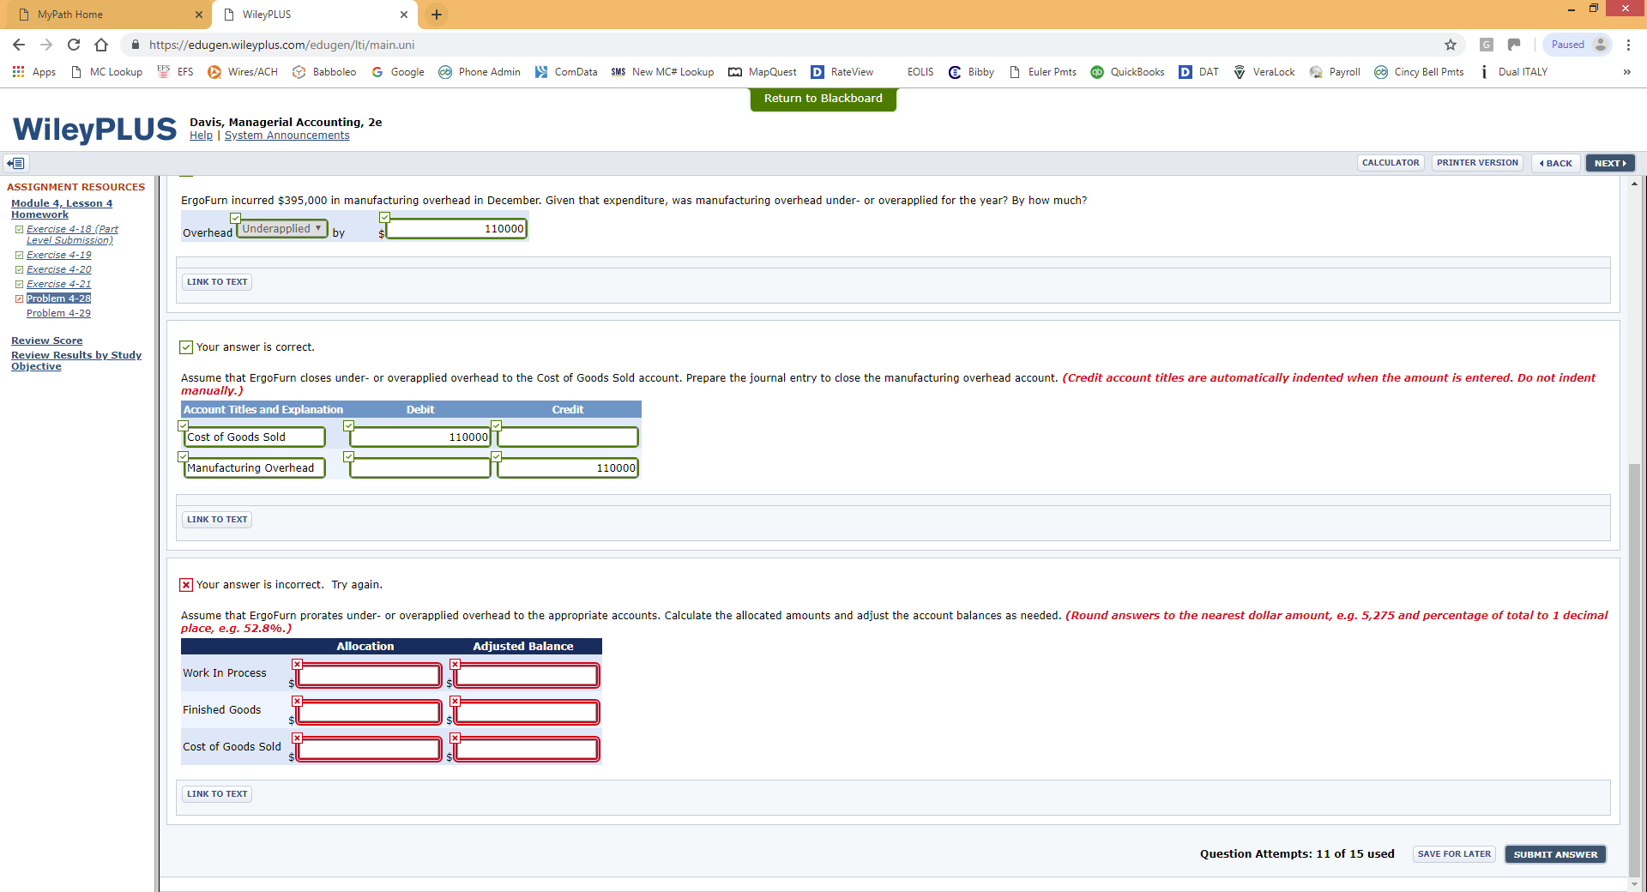Open the EFS bookmark
Image resolution: width=1647 pixels, height=892 pixels.
coord(176,72)
